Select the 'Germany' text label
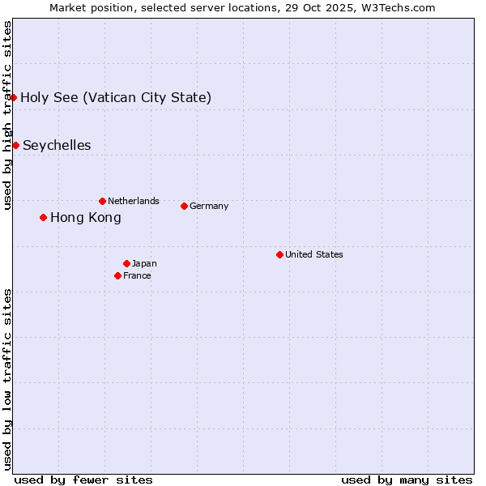 209,206
